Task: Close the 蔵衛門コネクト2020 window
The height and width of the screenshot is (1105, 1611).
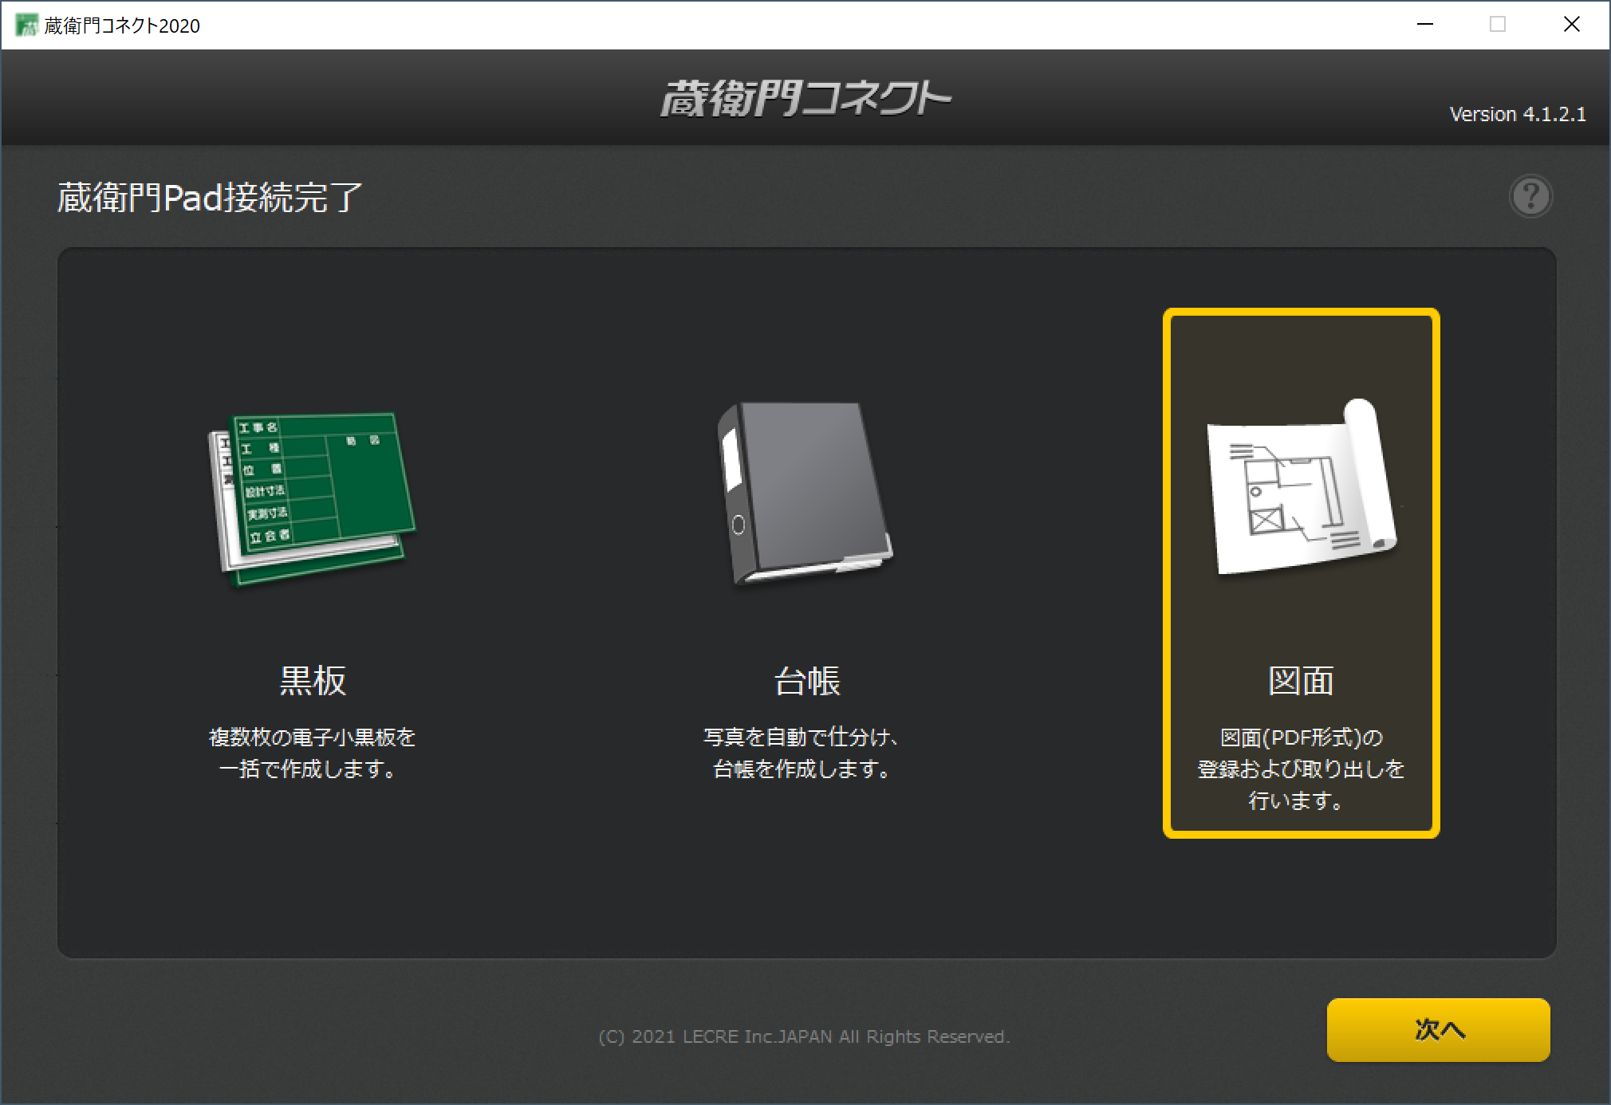Action: 1571,25
